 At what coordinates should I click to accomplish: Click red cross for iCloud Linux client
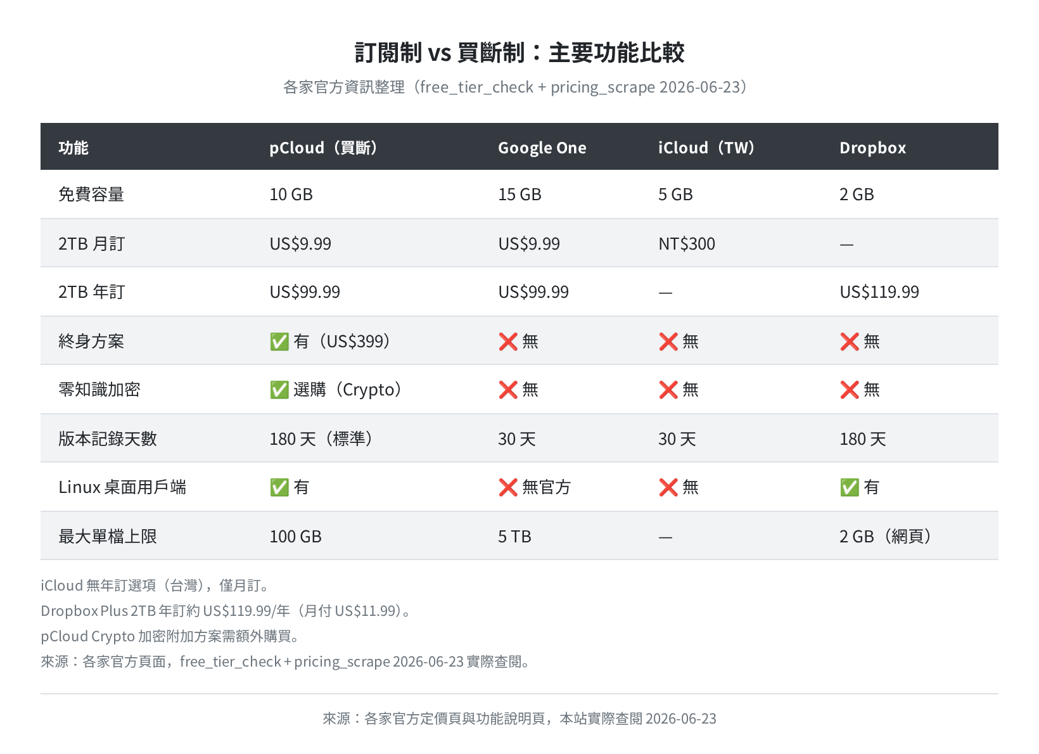tap(668, 487)
